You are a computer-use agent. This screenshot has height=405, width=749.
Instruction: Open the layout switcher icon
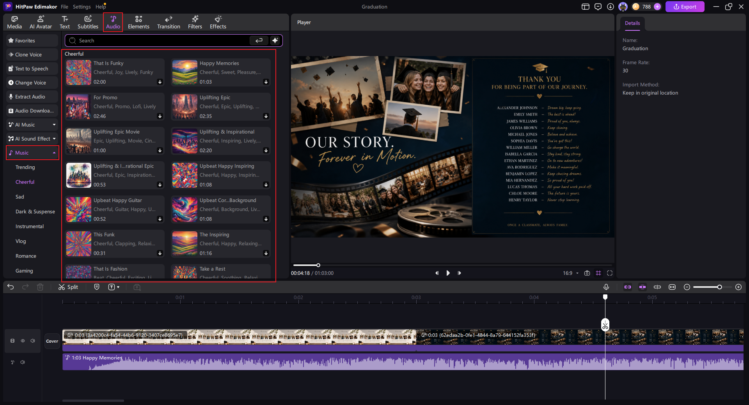(x=586, y=7)
